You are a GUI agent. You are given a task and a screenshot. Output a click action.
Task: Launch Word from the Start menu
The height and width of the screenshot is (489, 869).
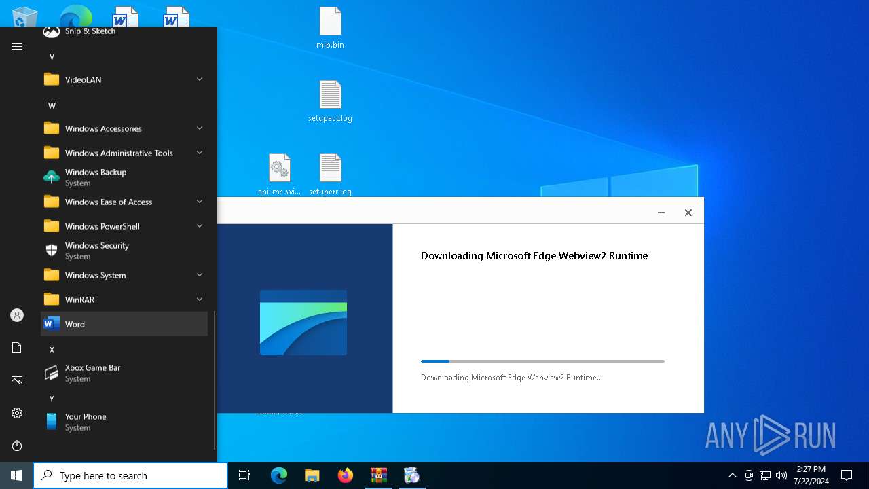click(x=124, y=324)
